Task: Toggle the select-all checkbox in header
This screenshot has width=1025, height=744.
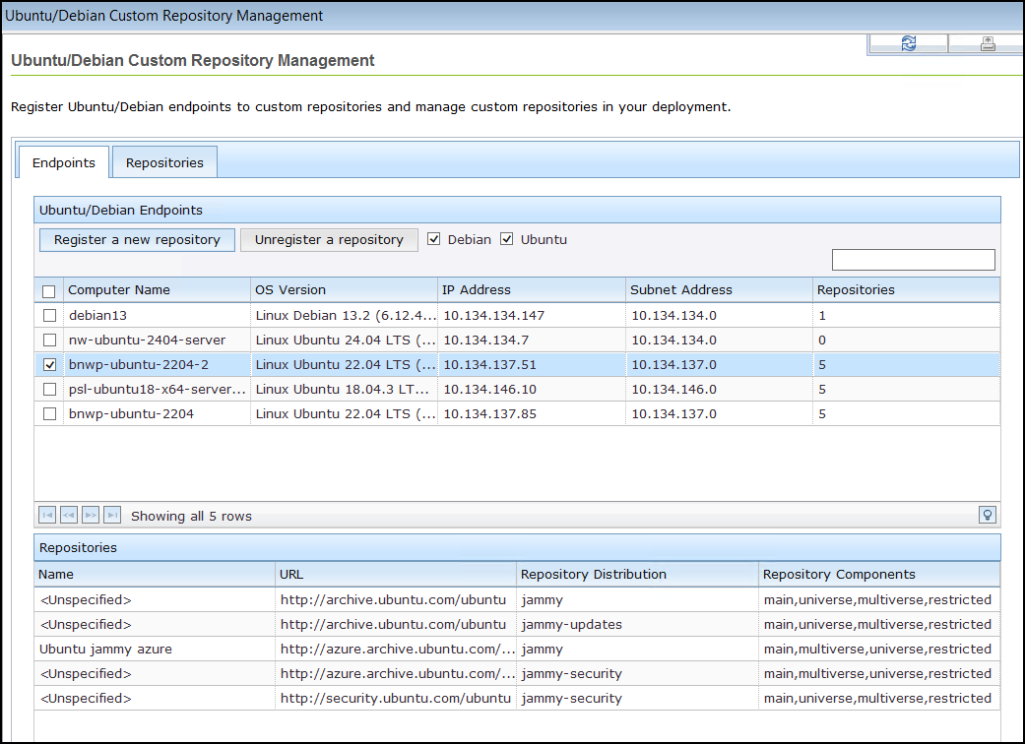Action: tap(49, 291)
